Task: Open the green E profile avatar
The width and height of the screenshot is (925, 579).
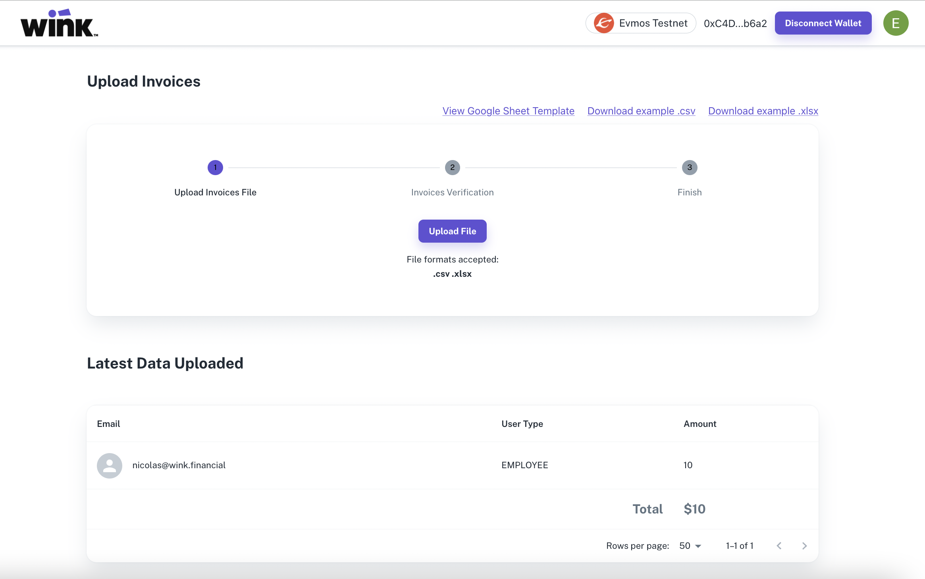Action: click(x=896, y=23)
